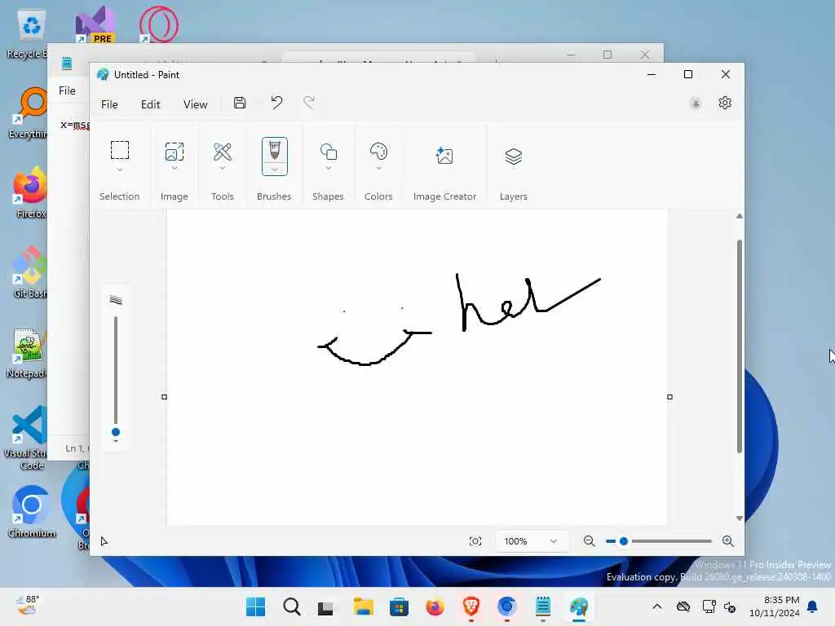Screen dimensions: 835x626
Task: Click the account profile icon in Paint
Action: click(x=695, y=104)
